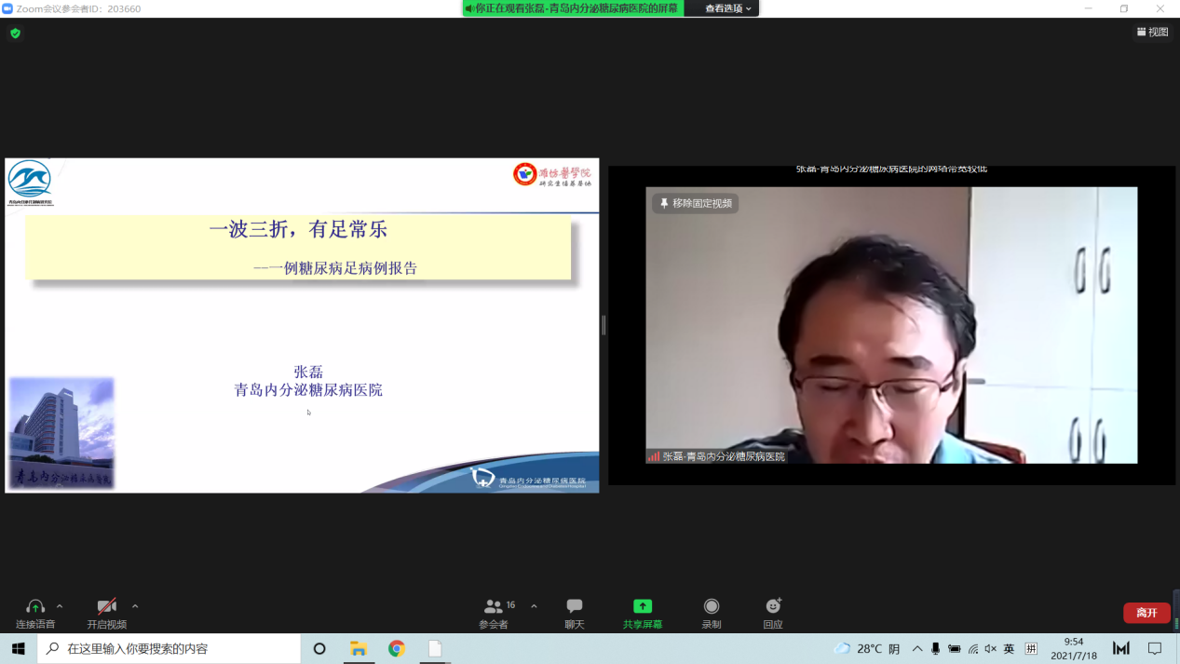The width and height of the screenshot is (1180, 664).
Task: Start recording the meeting
Action: click(x=712, y=612)
